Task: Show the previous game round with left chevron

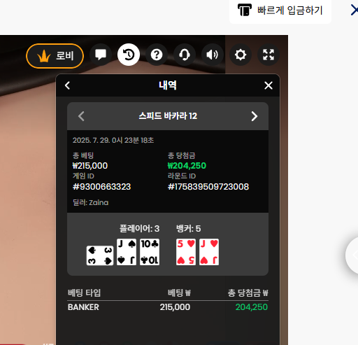Action: click(x=81, y=116)
